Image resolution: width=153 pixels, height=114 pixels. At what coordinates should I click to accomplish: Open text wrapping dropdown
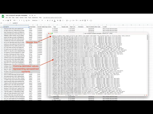click(x=74, y=21)
